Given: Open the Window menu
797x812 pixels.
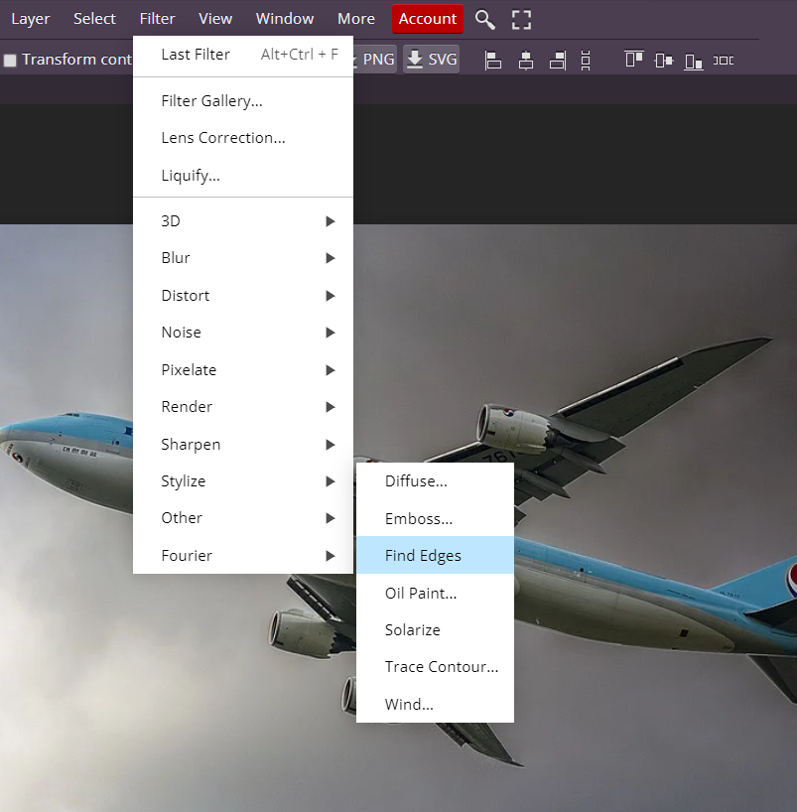Looking at the screenshot, I should pos(285,19).
